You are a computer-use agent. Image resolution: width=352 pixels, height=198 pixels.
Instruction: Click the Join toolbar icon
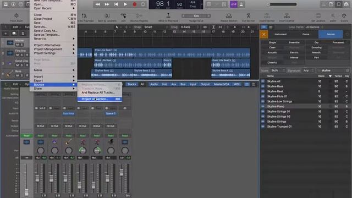coord(123,16)
